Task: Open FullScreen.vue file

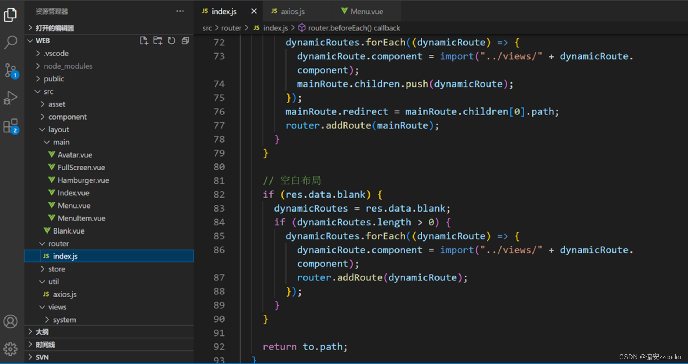Action: point(109,168)
